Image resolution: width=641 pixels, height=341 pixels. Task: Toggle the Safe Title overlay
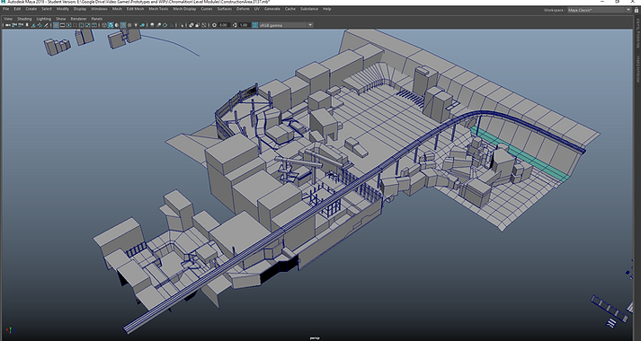pyautogui.click(x=94, y=25)
